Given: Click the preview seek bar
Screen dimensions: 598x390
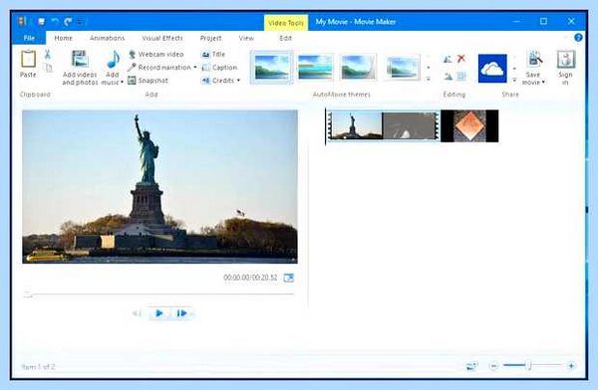Looking at the screenshot, I should pyautogui.click(x=158, y=294).
